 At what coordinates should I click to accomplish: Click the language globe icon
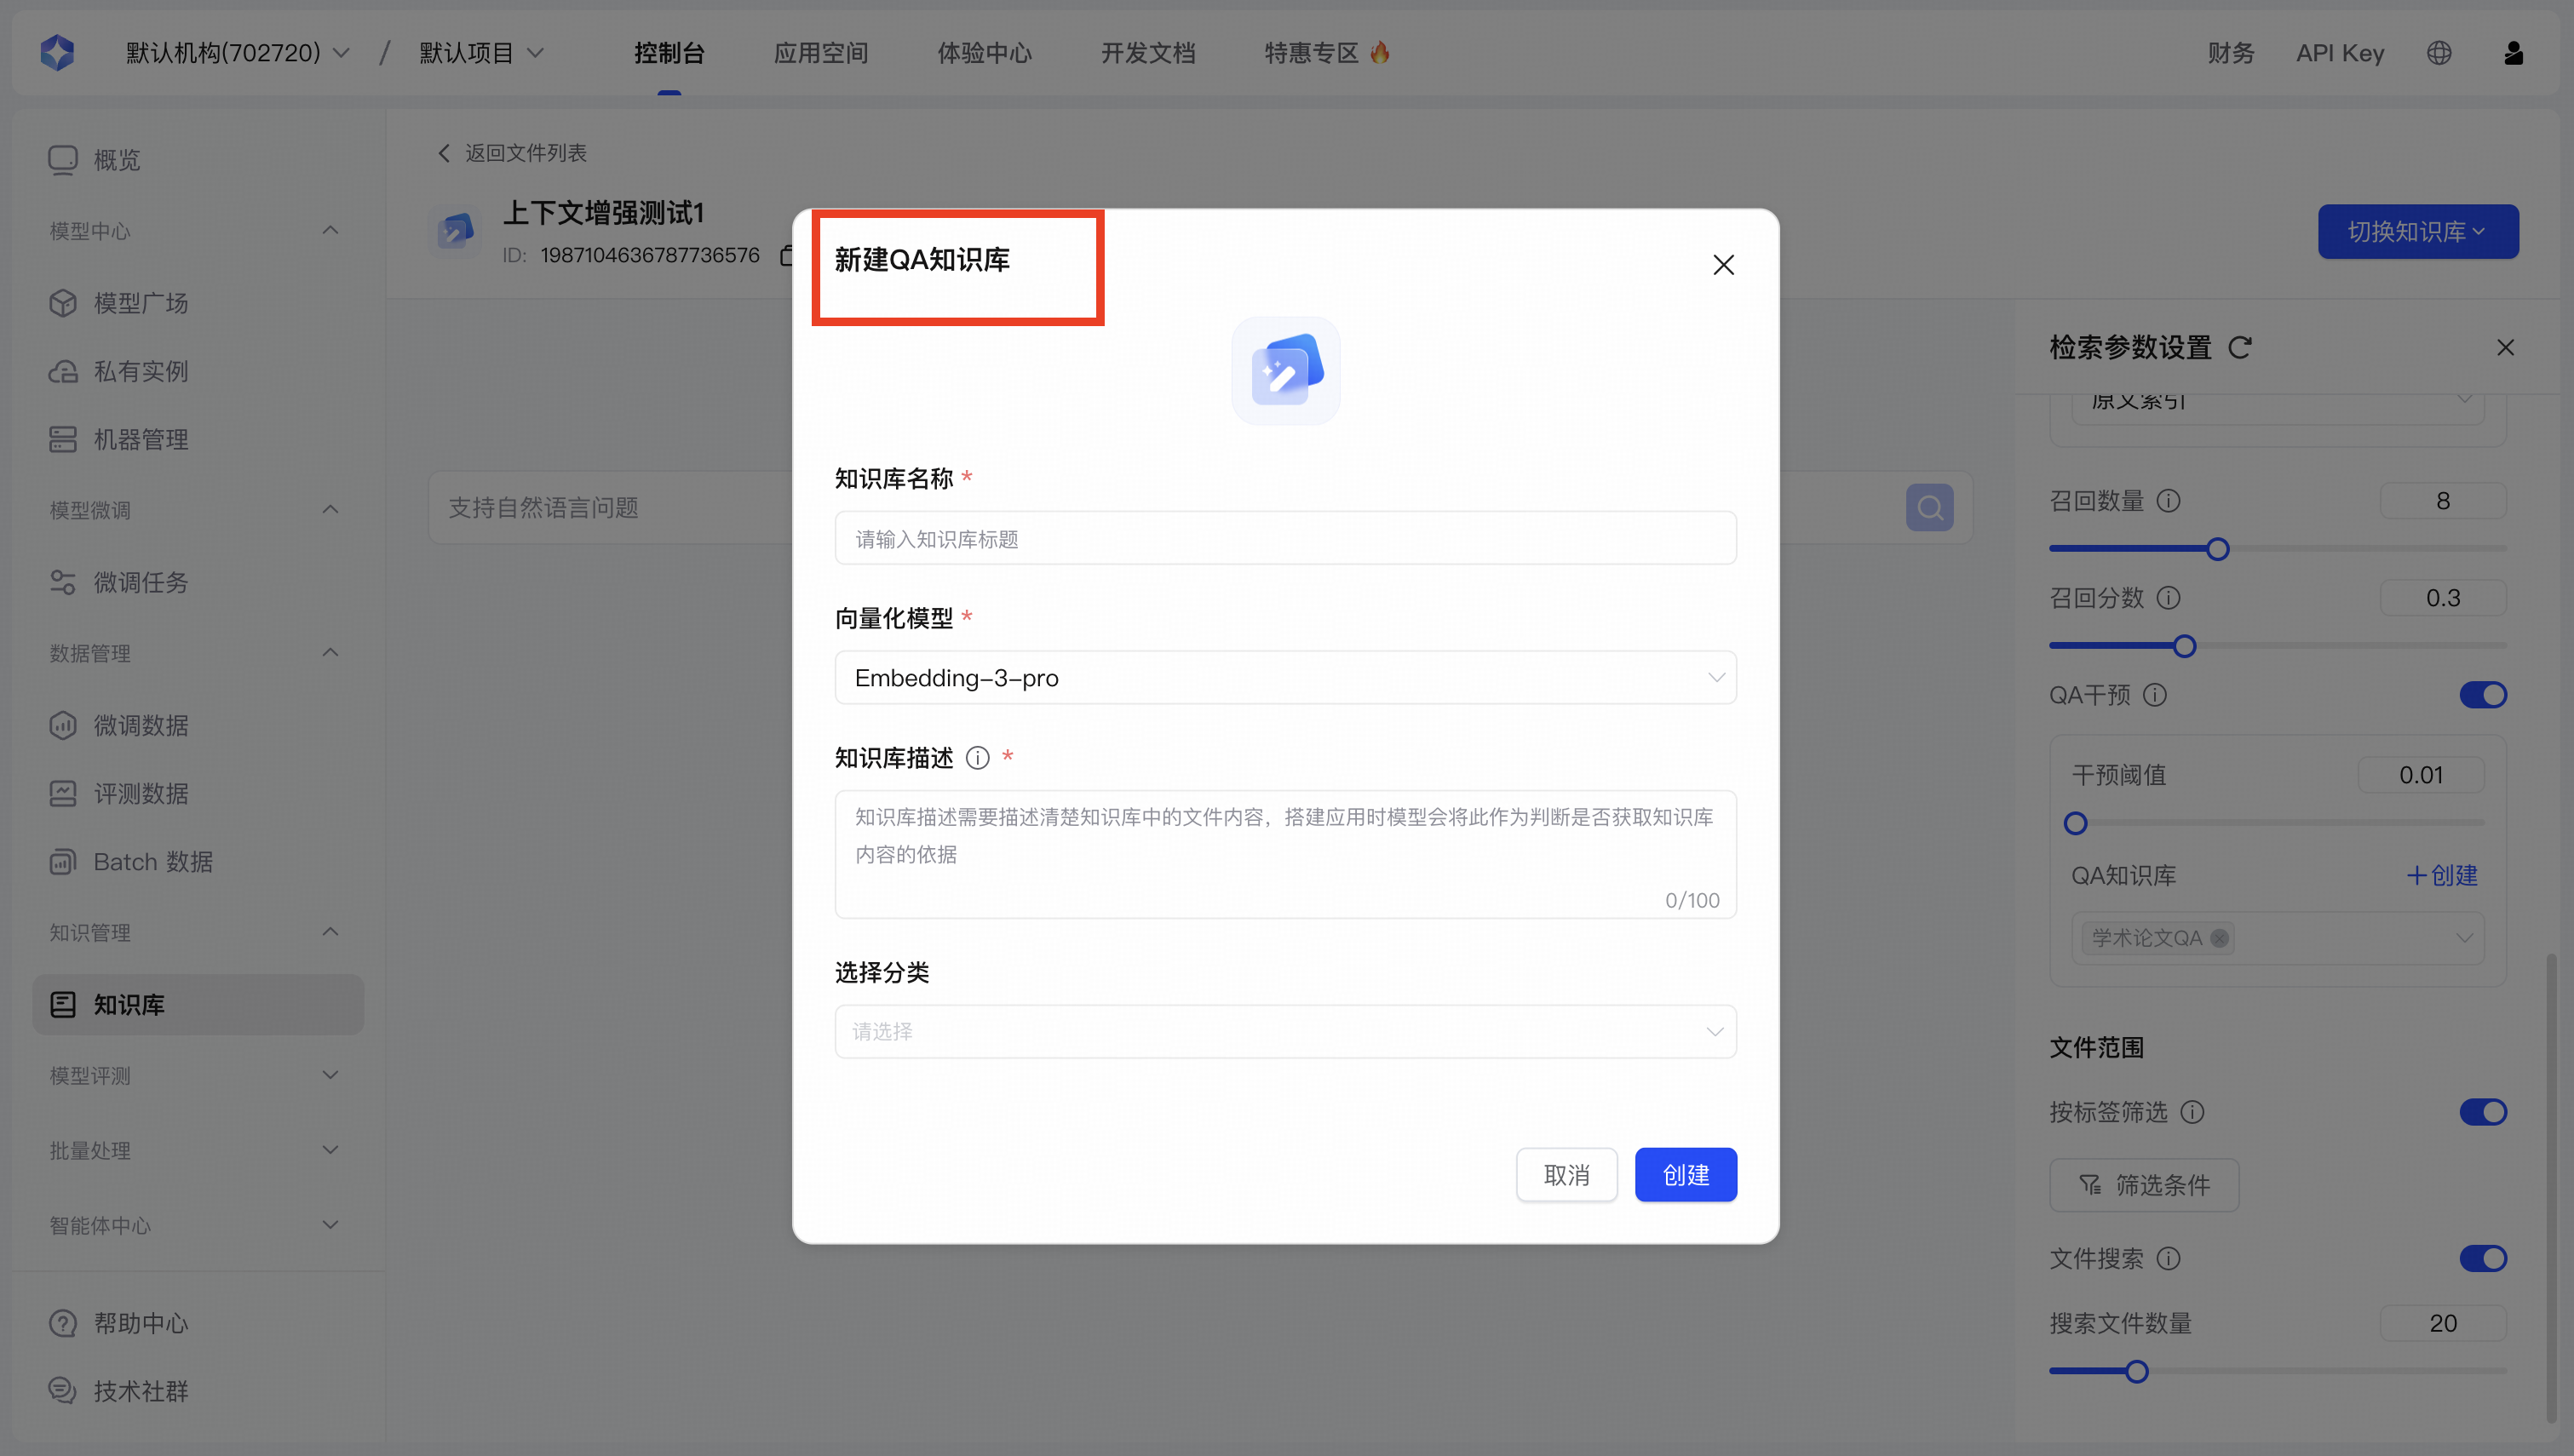click(2439, 53)
